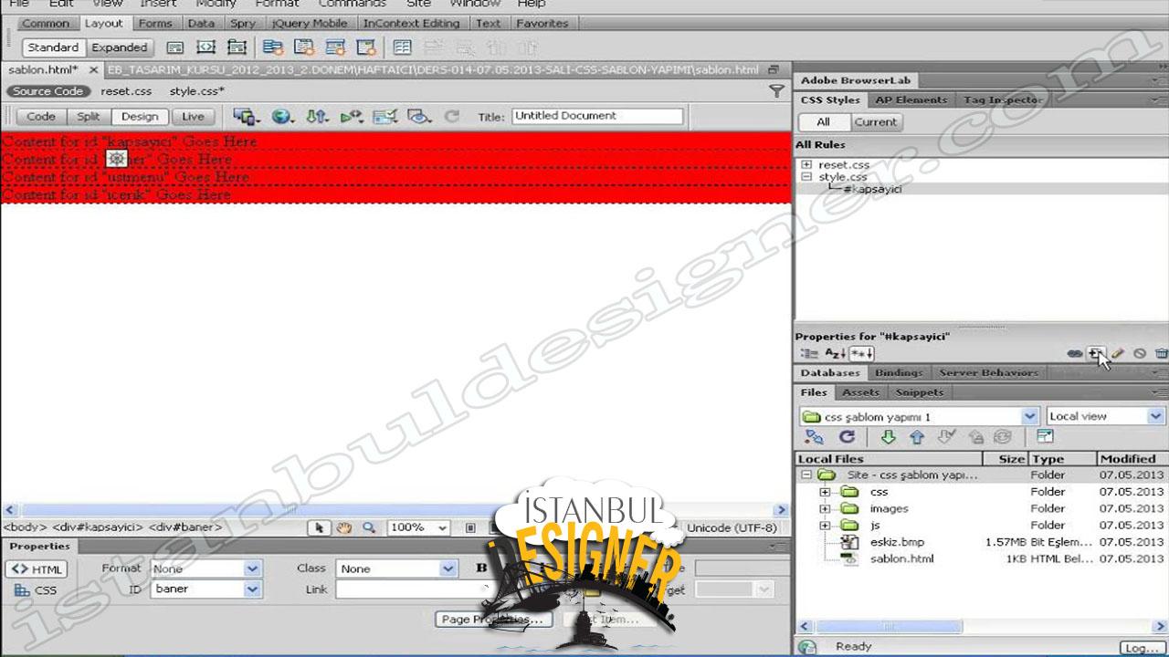Click the Title field 'Untitled Document'
Image resolution: width=1169 pixels, height=657 pixels.
tap(597, 116)
